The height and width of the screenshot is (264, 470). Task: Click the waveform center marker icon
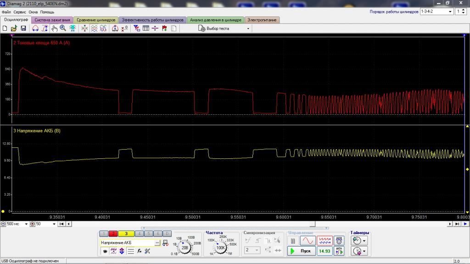click(x=85, y=28)
